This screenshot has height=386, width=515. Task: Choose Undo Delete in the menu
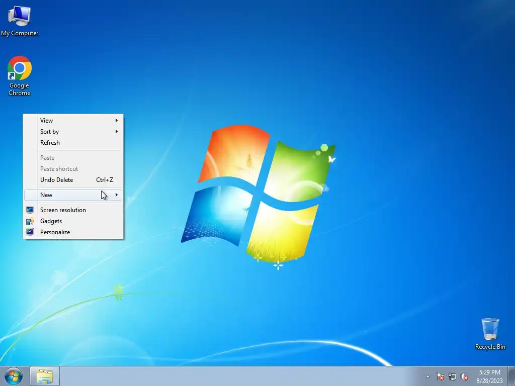[73, 180]
